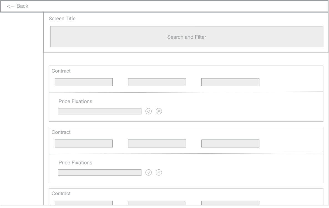This screenshot has width=329, height=208.
Task: Click the Screen Title heading
Action: point(62,19)
